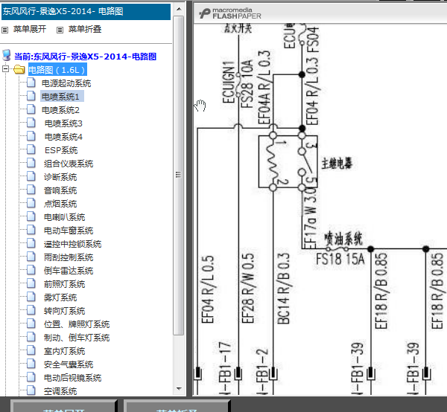Click the 雨刮控制系统 tree label
This screenshot has height=412, width=447.
point(69,257)
